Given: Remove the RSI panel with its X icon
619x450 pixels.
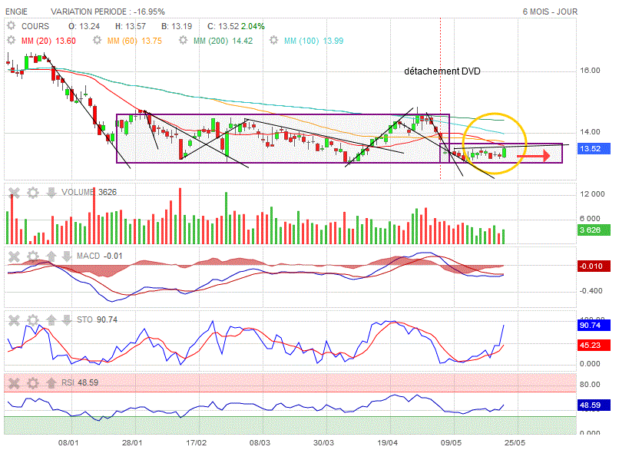Looking at the screenshot, I should pos(13,382).
